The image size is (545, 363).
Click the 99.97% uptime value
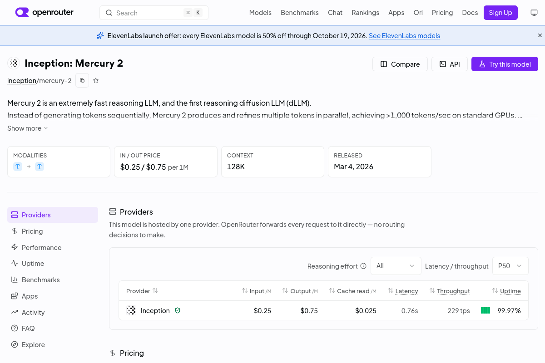(x=509, y=310)
